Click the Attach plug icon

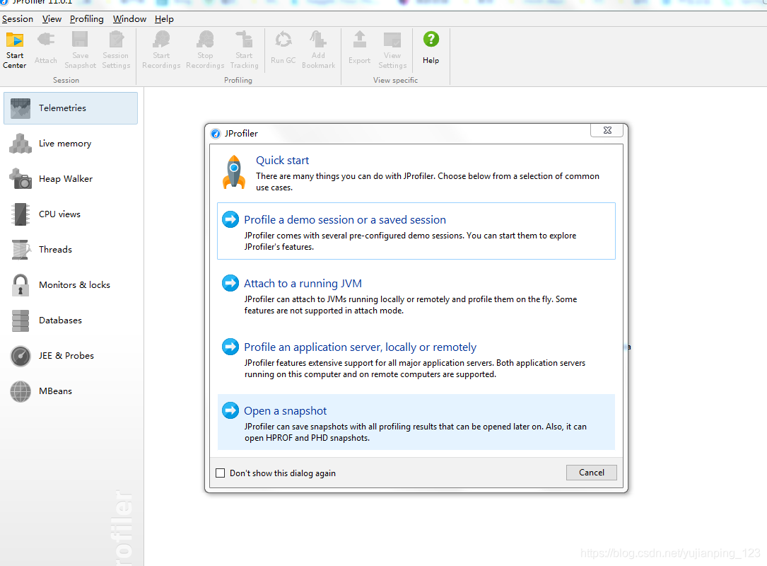pos(46,39)
